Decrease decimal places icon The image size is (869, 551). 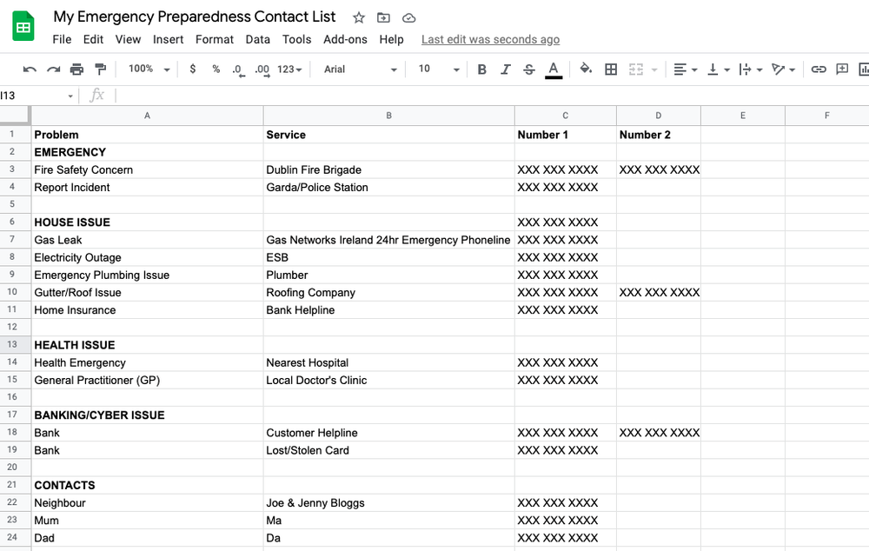click(x=238, y=70)
